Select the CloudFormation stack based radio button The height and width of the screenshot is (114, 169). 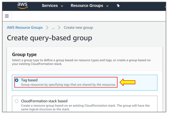tap(17, 101)
